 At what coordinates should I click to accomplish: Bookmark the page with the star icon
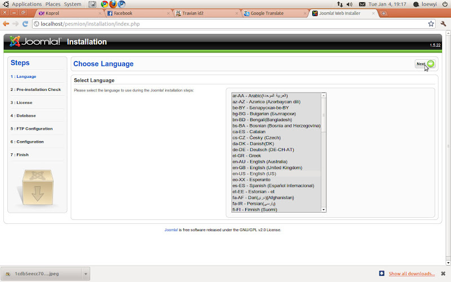coord(431,24)
